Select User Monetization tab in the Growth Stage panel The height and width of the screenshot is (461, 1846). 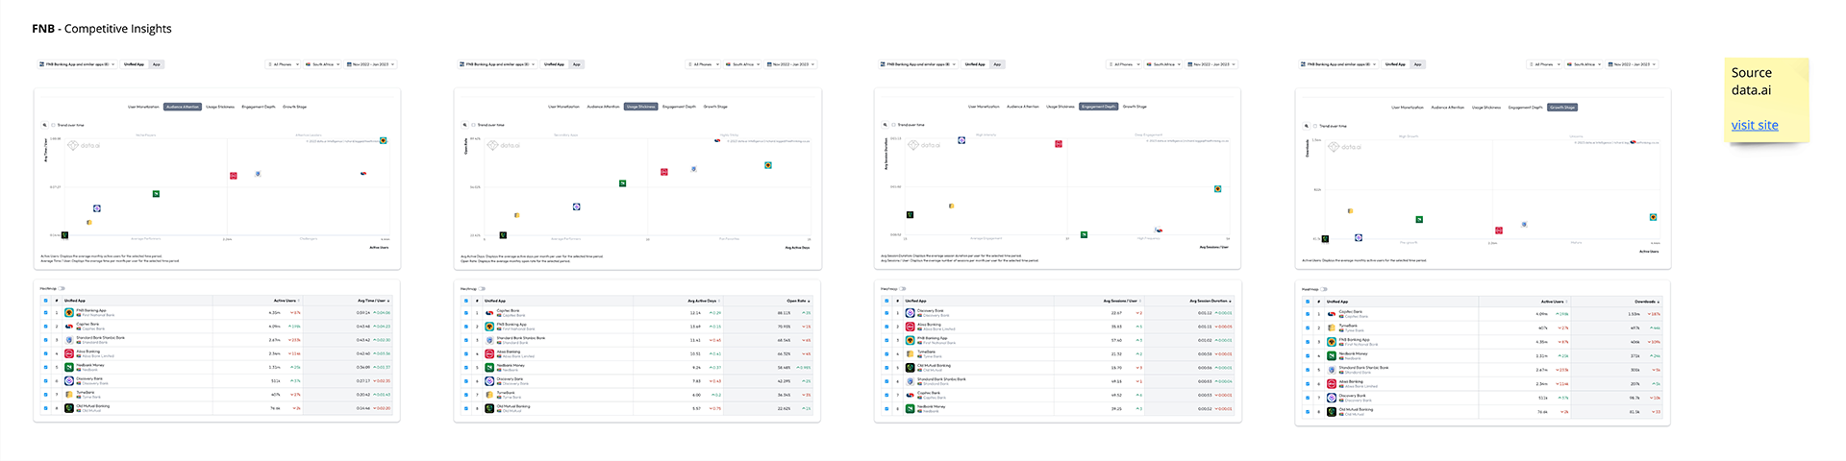(x=1408, y=108)
